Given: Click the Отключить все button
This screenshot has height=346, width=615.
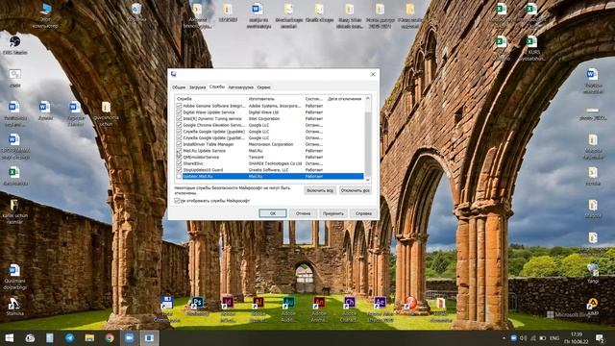Looking at the screenshot, I should (x=356, y=190).
